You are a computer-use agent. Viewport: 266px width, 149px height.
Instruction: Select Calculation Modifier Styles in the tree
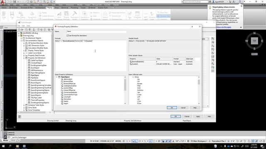point(38,48)
